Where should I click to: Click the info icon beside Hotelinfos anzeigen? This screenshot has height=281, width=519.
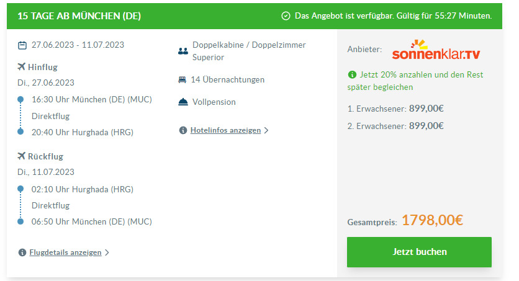click(183, 130)
